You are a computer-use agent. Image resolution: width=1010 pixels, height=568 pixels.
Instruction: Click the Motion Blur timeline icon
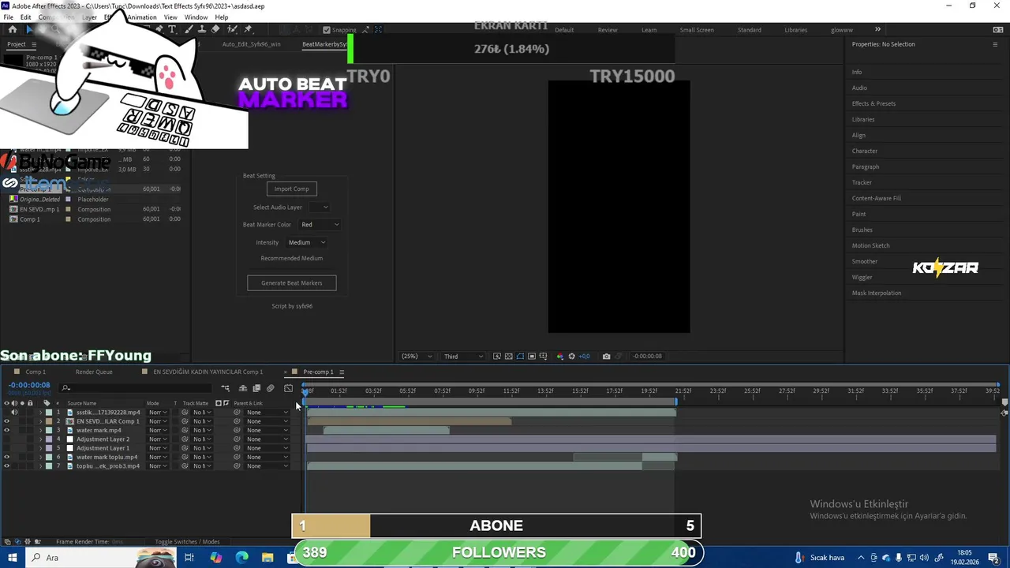point(270,388)
